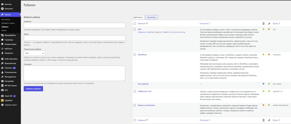Click Свойства link under SEO
The image size is (291, 124).
[x=151, y=32]
